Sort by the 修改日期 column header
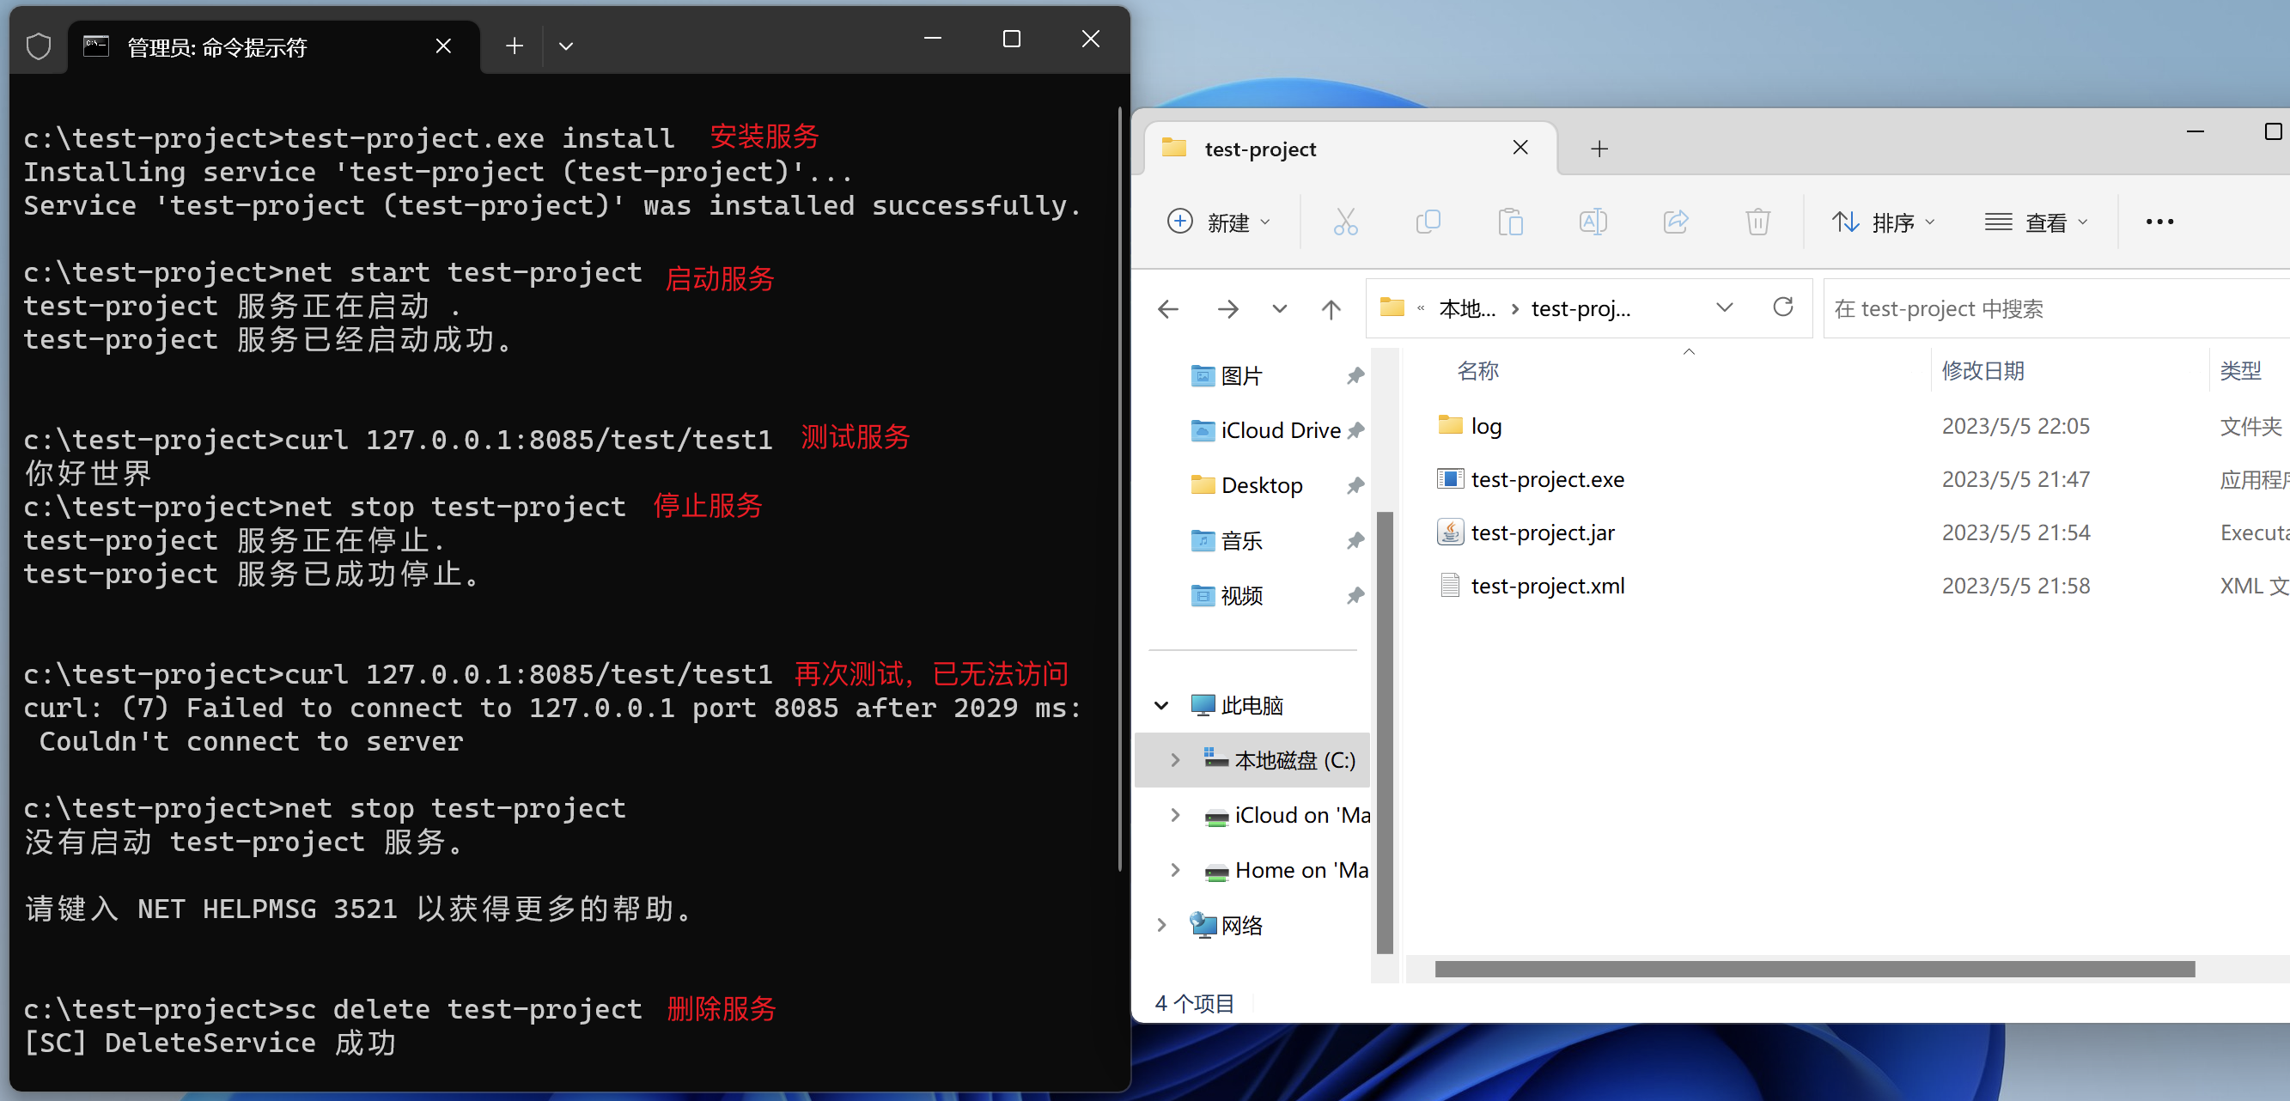Viewport: 2290px width, 1101px height. pos(1982,370)
